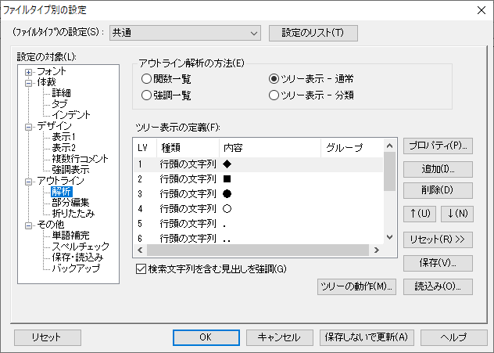Select level 6 row with two dots
494x353 pixels.
259,238
